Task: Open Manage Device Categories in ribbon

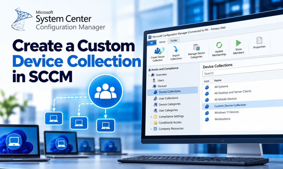Action: point(196,52)
